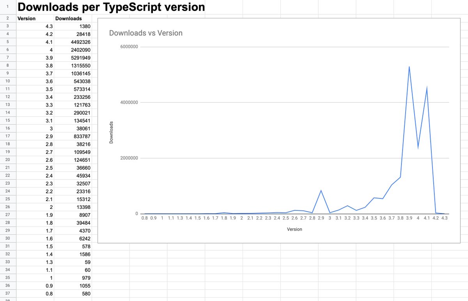Select the cell containing 2402090
The width and height of the screenshot is (468, 301).
(x=73, y=50)
